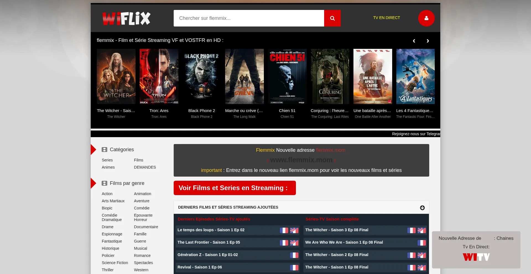Open The Last Frontier Saison 1 Ep 05
This screenshot has height=274, width=531.
tap(209, 242)
